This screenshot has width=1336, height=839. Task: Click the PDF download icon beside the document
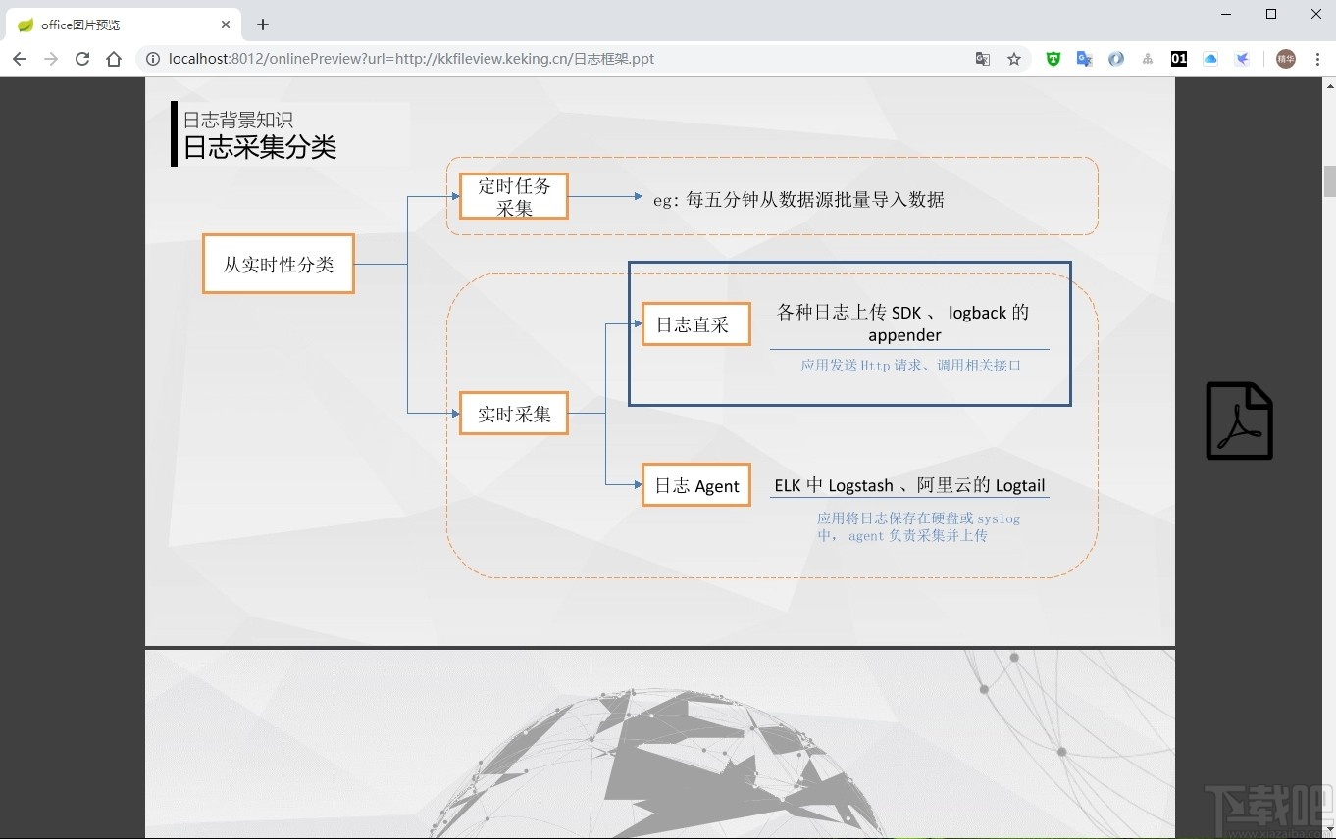coord(1239,419)
